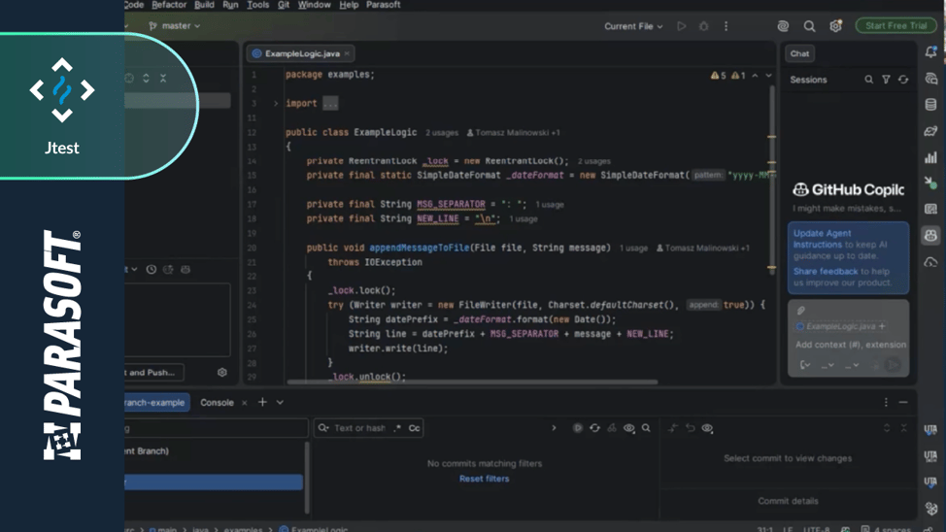
Task: Open the Database tool window icon
Action: [930, 104]
